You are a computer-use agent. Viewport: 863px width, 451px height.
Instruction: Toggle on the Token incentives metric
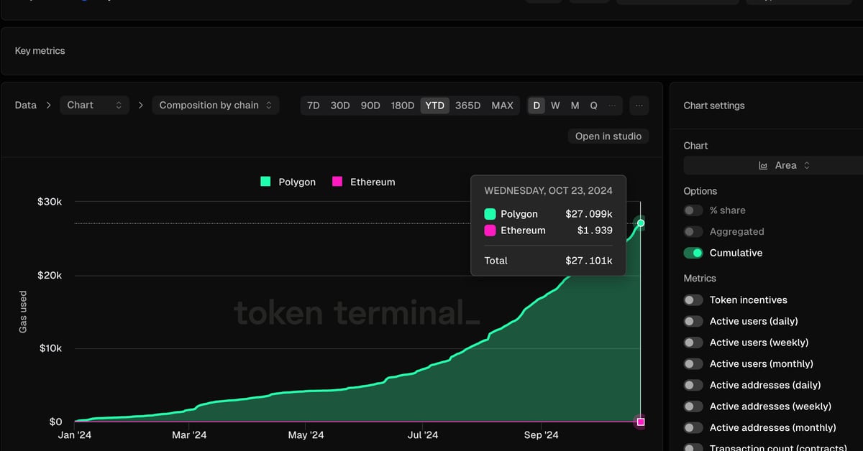pos(693,299)
